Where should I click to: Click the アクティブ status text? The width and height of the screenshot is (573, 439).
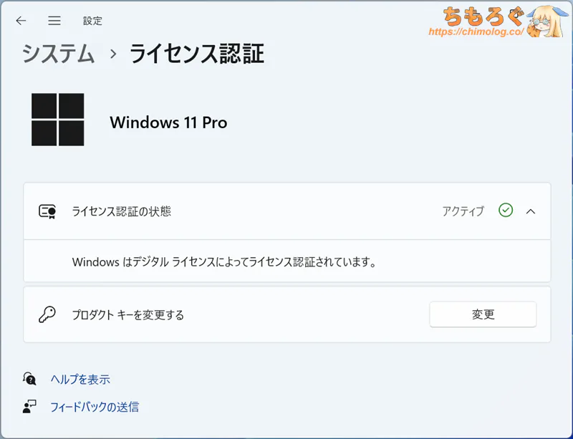click(463, 211)
